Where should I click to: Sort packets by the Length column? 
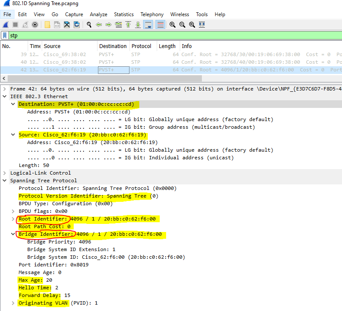168,46
